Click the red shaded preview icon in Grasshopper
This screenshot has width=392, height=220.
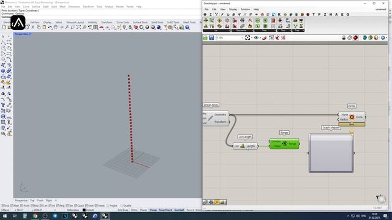(355, 38)
